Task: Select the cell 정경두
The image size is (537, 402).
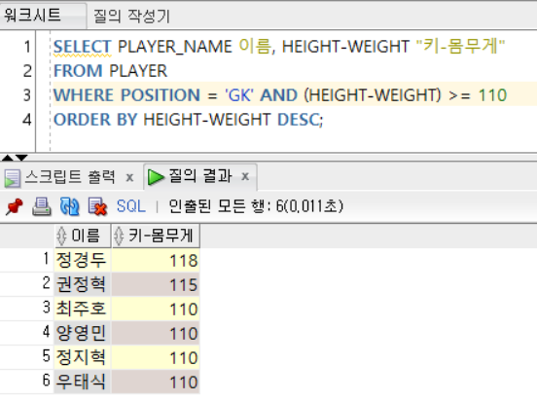Action: tap(82, 260)
